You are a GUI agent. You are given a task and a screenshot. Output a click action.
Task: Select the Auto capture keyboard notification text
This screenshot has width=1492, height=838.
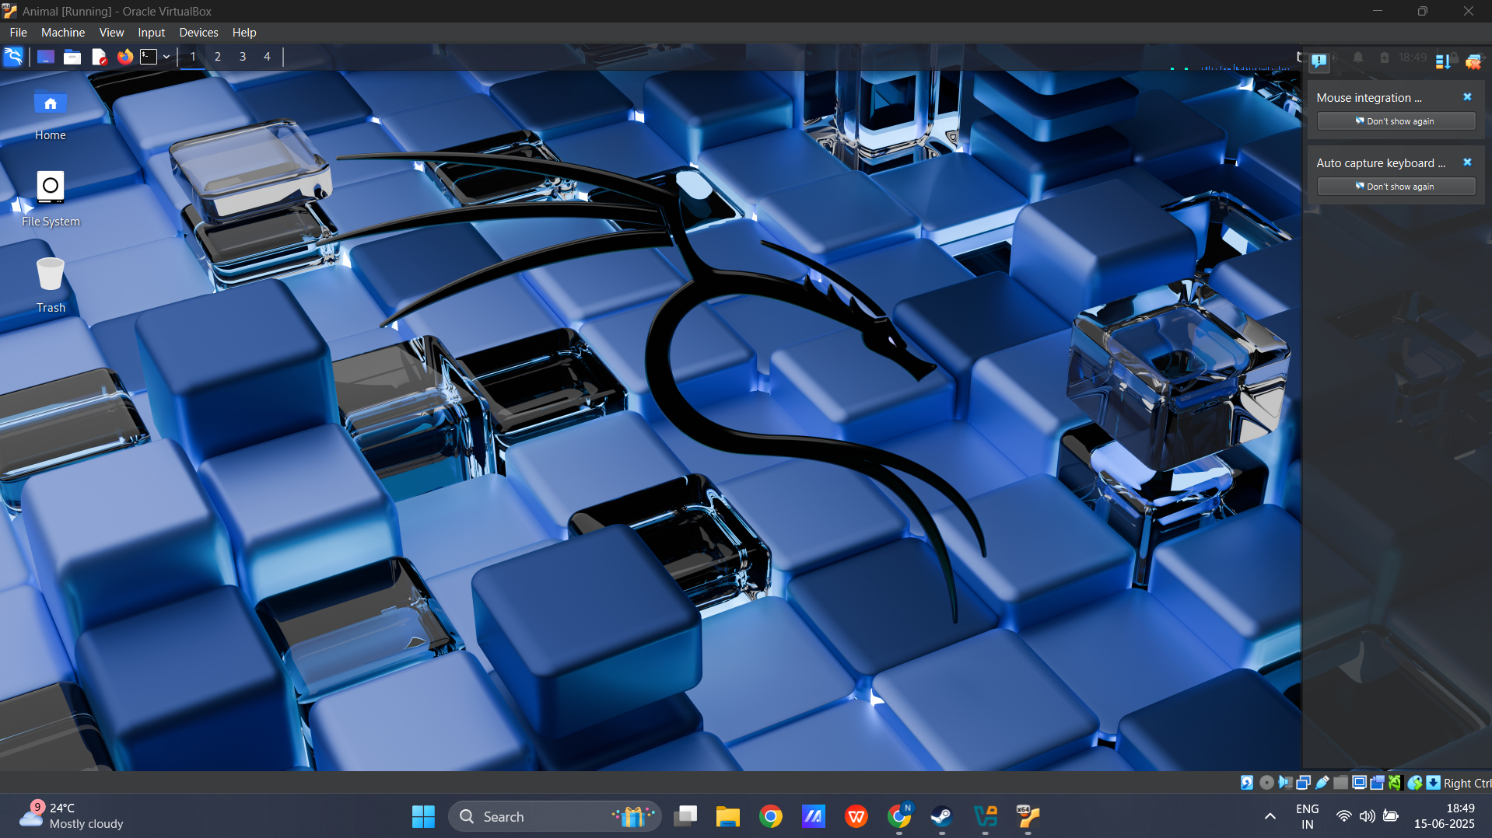click(1381, 163)
